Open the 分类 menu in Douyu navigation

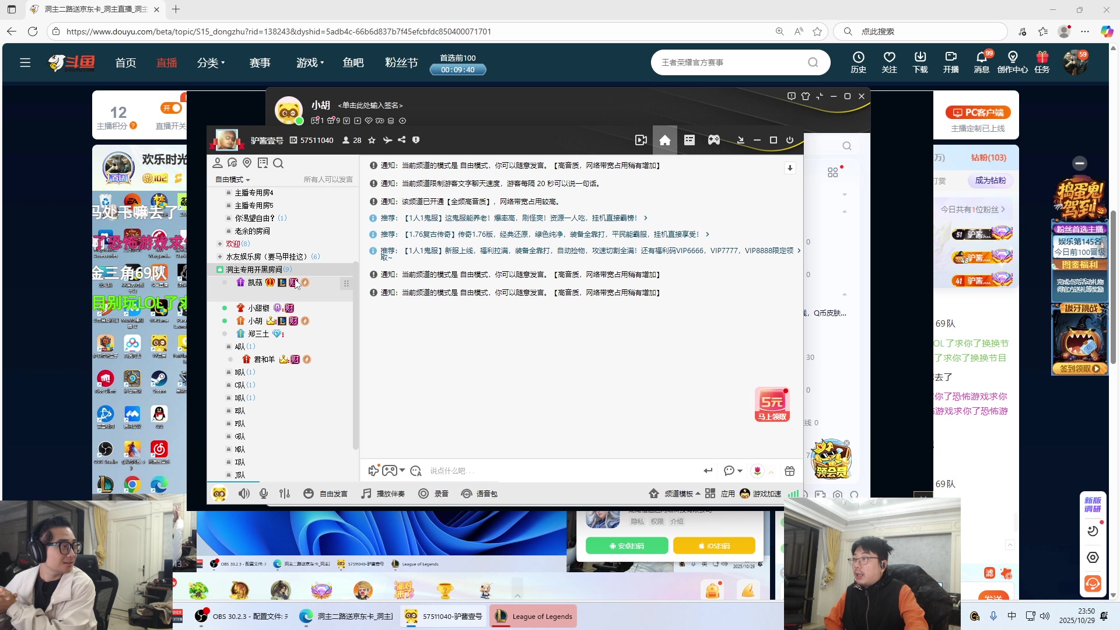coord(211,62)
